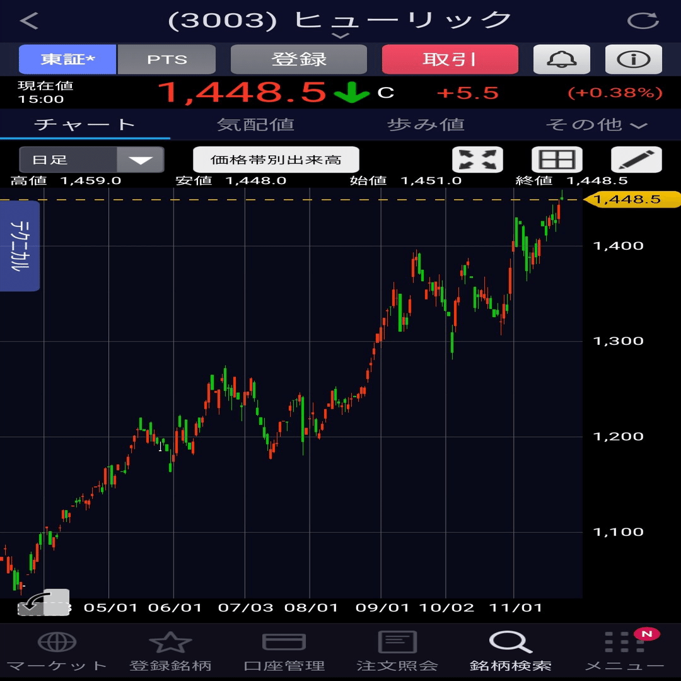Tap the yellow 1,448.5 price marker
The width and height of the screenshot is (681, 681).
[x=631, y=199]
